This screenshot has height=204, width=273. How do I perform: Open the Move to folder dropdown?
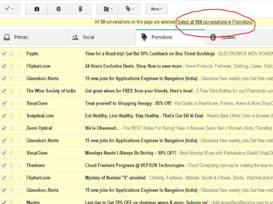[108, 9]
